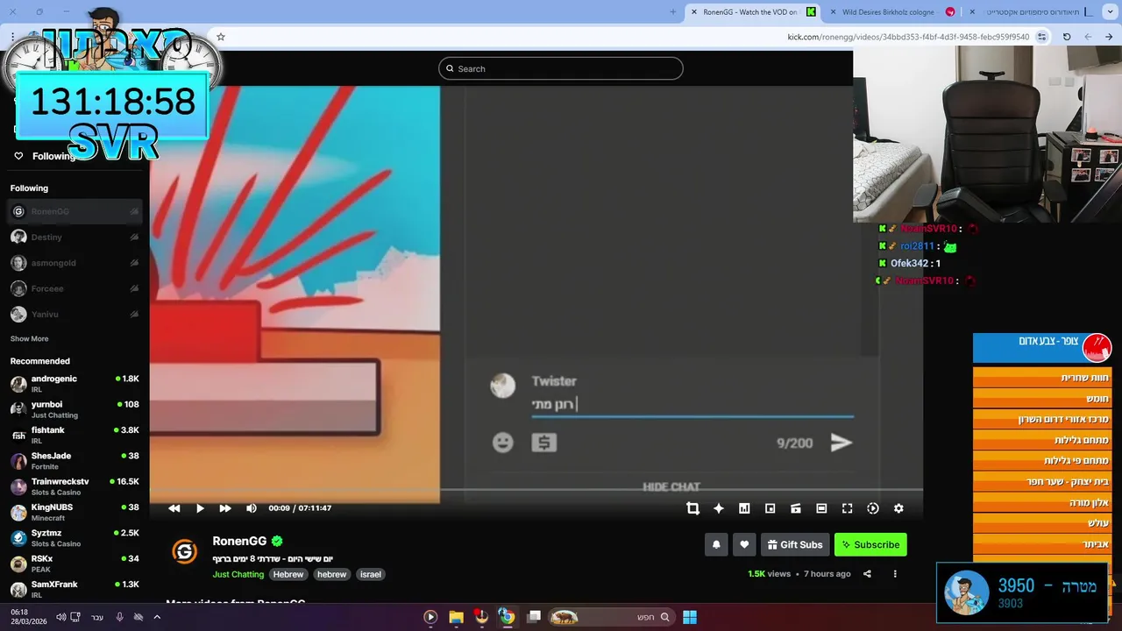Follow RonenGG with heart button
The width and height of the screenshot is (1122, 631).
pos(744,544)
